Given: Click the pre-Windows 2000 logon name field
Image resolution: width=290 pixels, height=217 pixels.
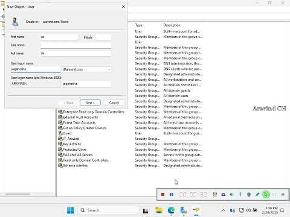Looking at the screenshot, I should pos(86,84).
